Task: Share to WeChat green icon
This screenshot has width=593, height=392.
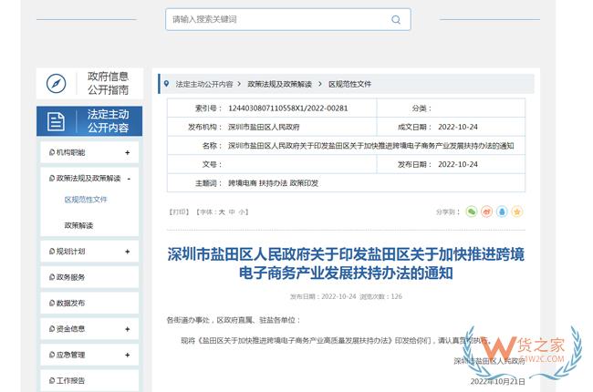Action: point(472,211)
